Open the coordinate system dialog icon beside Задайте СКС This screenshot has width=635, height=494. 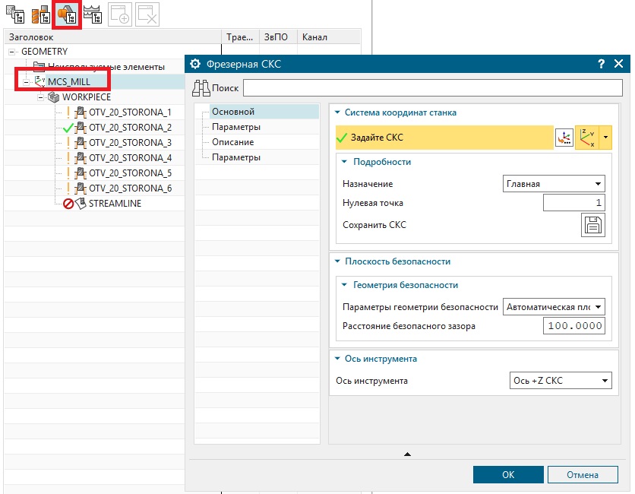point(564,138)
